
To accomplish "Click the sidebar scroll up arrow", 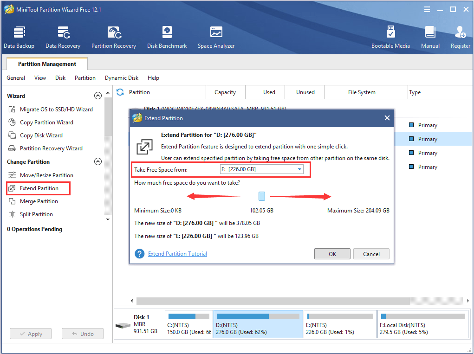I will (x=108, y=92).
